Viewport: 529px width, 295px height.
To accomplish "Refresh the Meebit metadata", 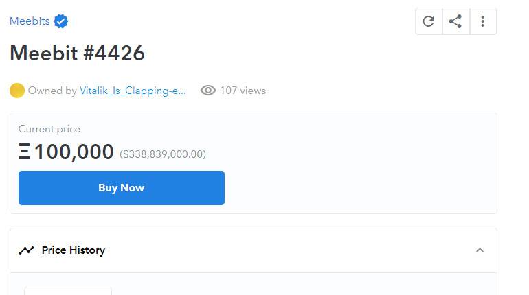I will tap(429, 21).
